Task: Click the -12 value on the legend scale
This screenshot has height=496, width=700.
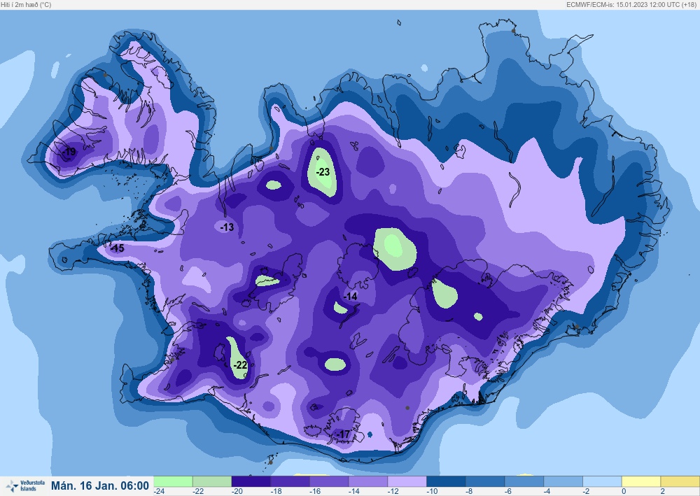Action: 393,492
